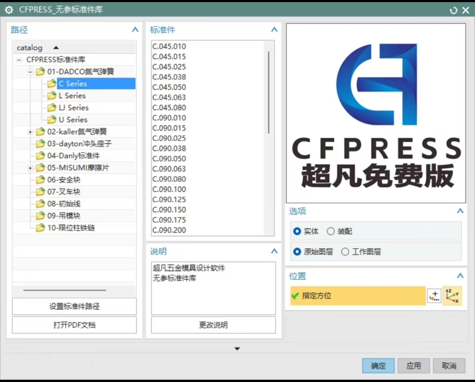The height and width of the screenshot is (382, 475).
Task: Click 设置标准件路径 button
Action: point(74,306)
